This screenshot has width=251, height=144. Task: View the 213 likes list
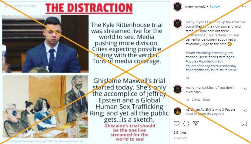pyautogui.click(x=180, y=132)
